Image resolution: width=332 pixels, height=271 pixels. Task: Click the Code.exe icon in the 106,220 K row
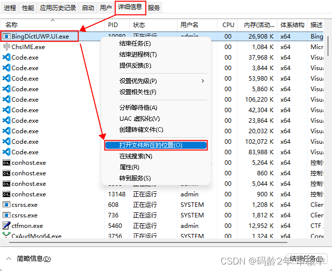click(6, 99)
